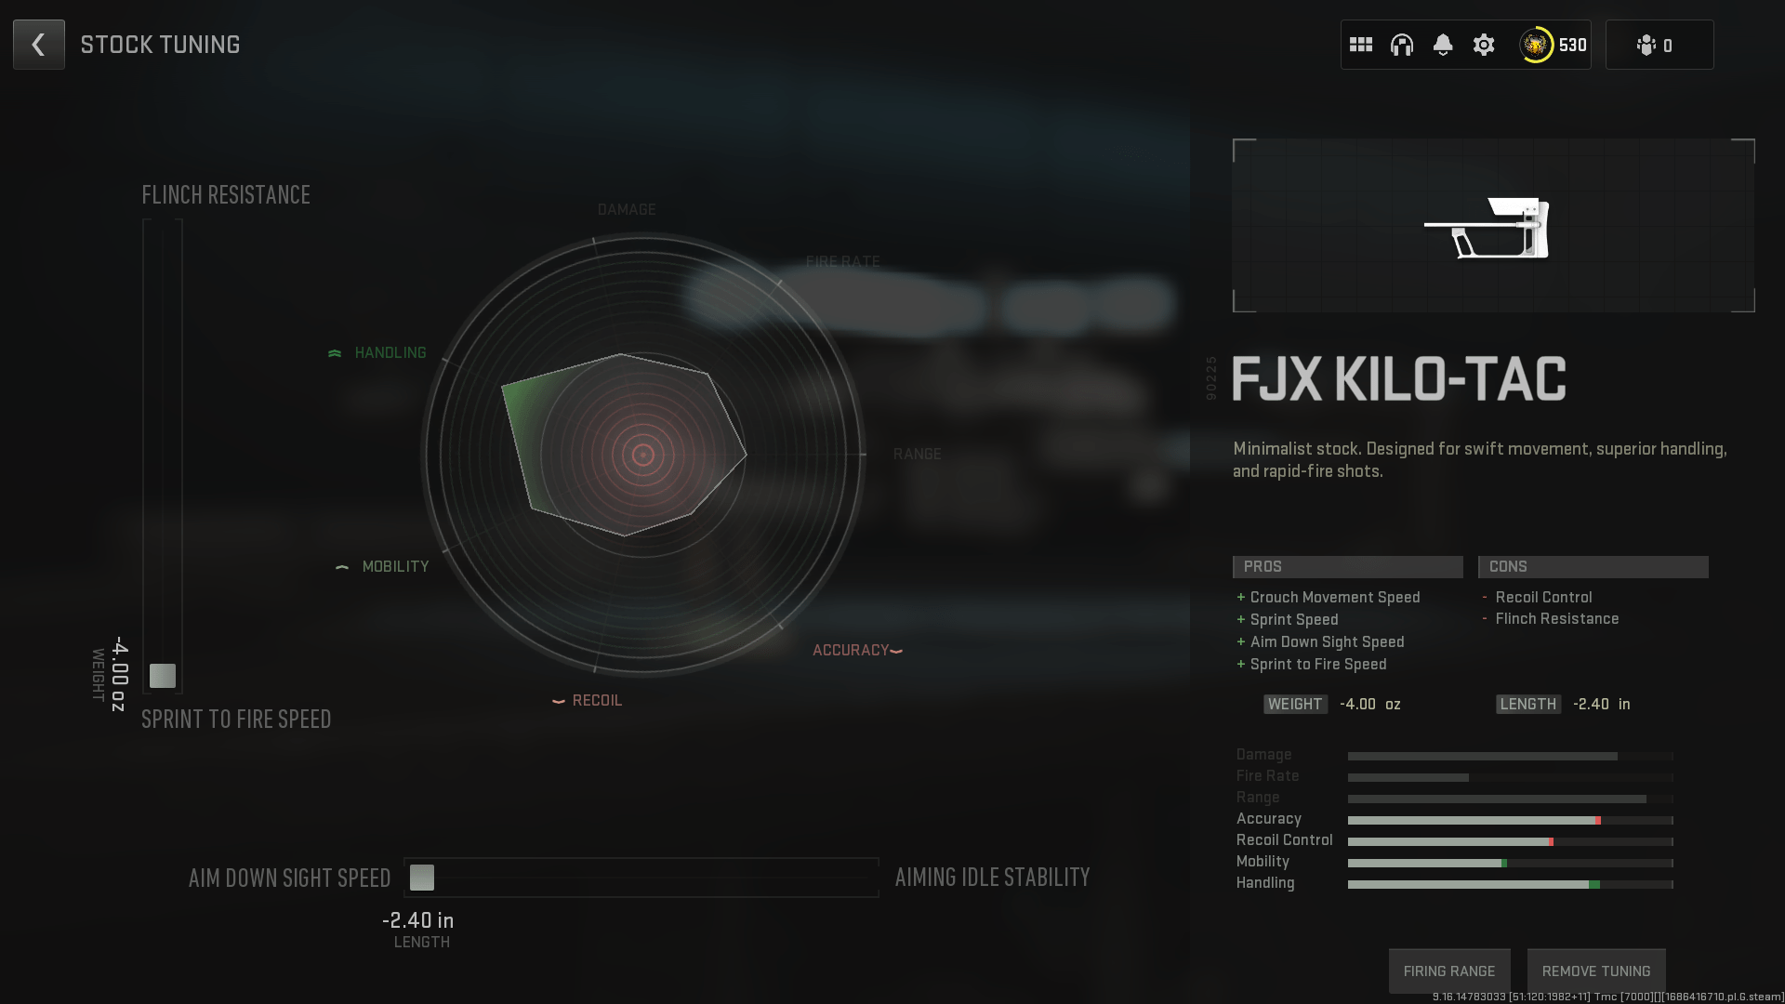
Task: Click the recoil indicator icon
Action: 558,701
